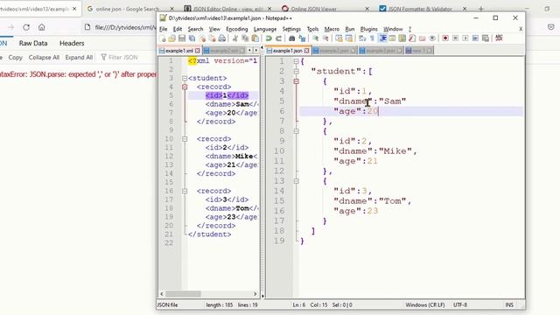
Task: Click the Open file folder icon
Action: (172, 38)
